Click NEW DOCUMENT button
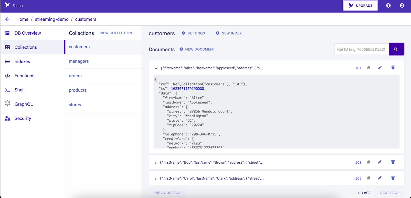Screen dimensions: 411x198 click(x=197, y=49)
